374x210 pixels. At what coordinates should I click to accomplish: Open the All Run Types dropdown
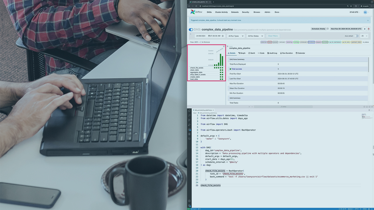click(x=236, y=36)
